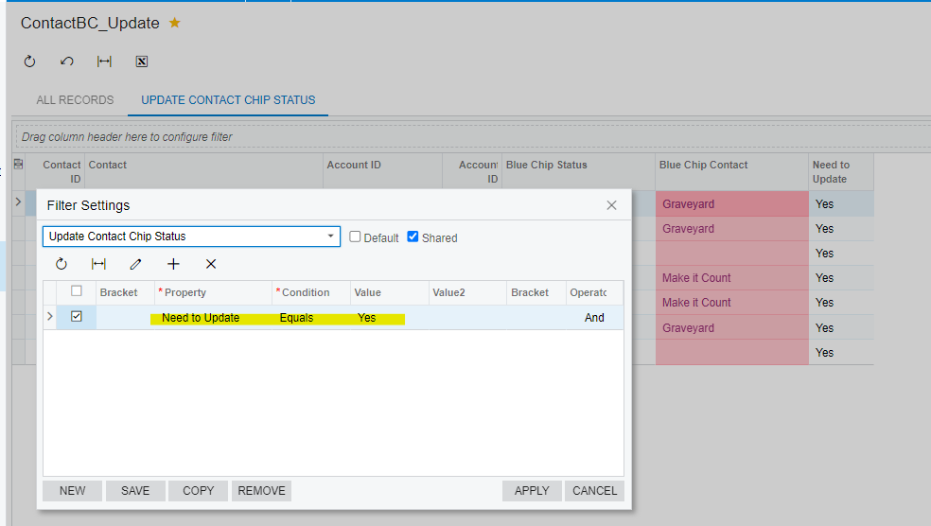Click the APPLY button

click(x=532, y=491)
